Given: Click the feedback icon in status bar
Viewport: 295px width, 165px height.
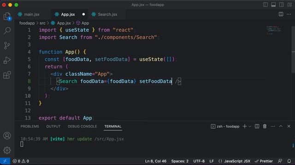Looking at the screenshot, I should pyautogui.click(x=280, y=161).
